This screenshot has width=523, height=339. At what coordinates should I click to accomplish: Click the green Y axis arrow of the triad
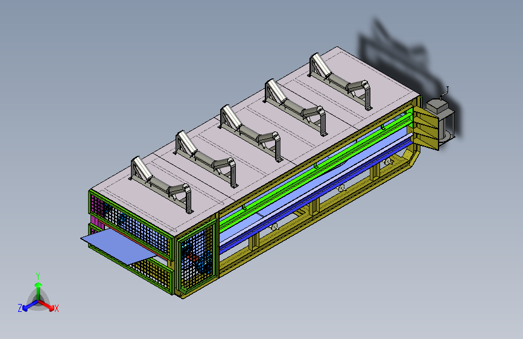pos(39,290)
